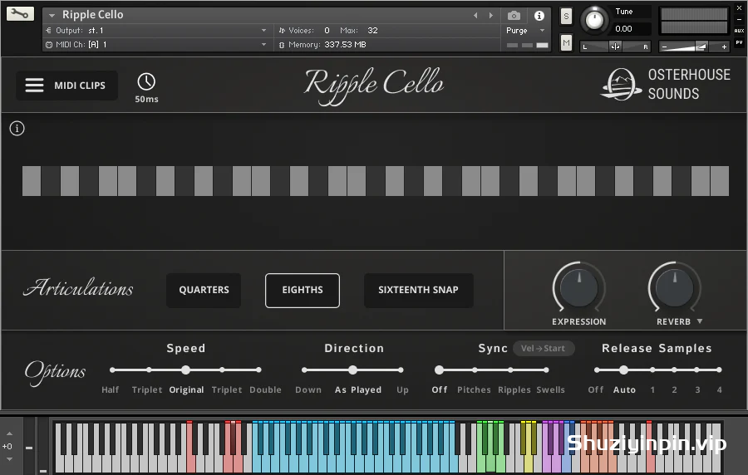Click the last ripple step block

(x=720, y=181)
